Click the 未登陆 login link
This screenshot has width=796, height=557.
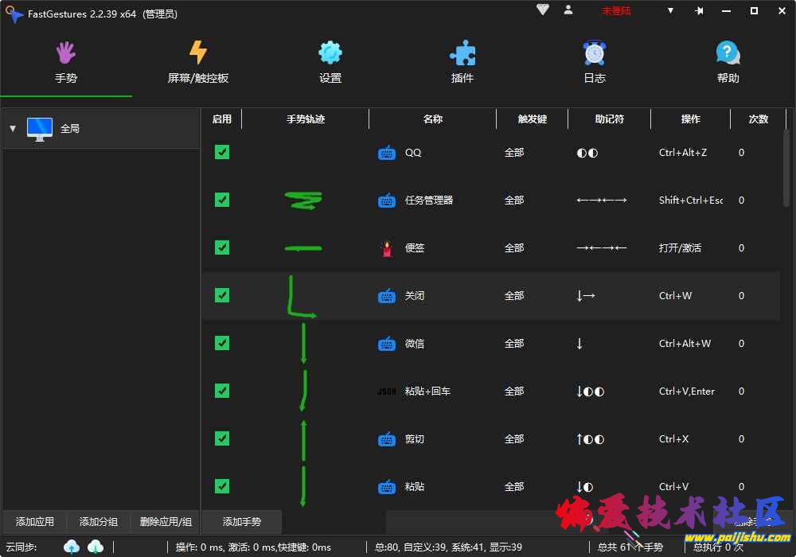pos(616,11)
